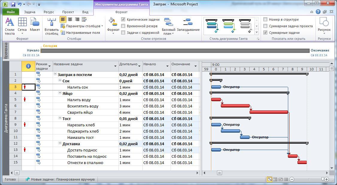Open the Стили текста text styles tool

[x=10, y=26]
